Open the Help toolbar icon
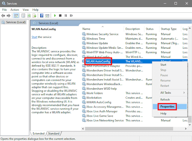This screenshot has width=192, height=141. pyautogui.click(x=42, y=16)
